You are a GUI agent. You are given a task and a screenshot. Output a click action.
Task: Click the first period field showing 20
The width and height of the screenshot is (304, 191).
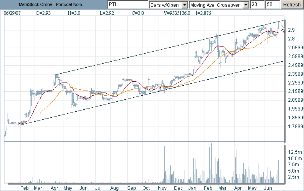tap(256, 5)
